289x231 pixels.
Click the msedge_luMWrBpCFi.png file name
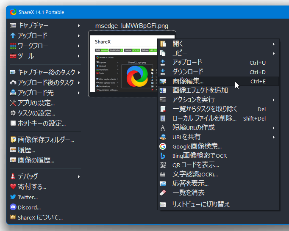click(132, 26)
